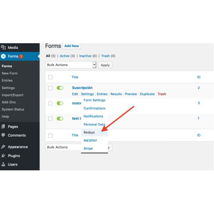Open the bottom Bulk Actions dropdown
Viewport: 214px width, 214px height.
click(x=63, y=147)
